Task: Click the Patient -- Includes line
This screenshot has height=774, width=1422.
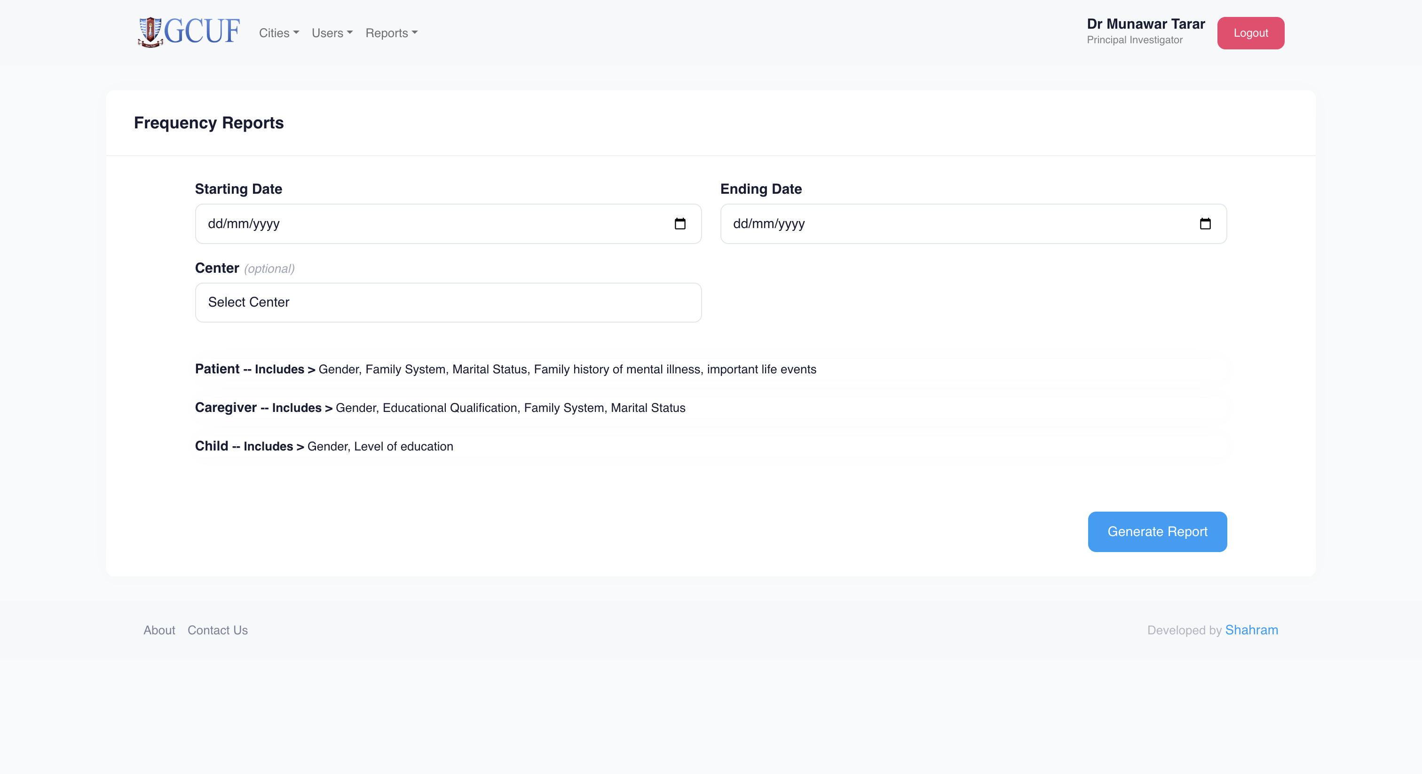Action: pos(505,369)
